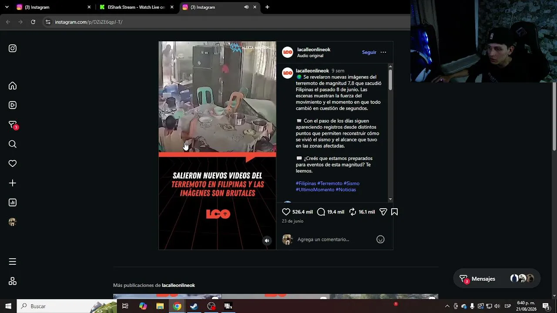Open OBS Studio from the taskbar
557x313 pixels.
pos(211,306)
